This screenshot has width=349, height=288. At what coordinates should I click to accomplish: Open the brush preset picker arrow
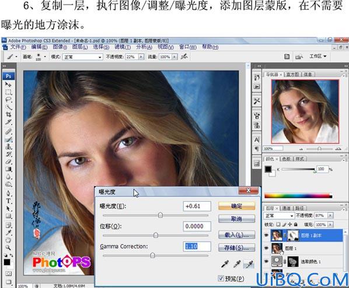pyautogui.click(x=45, y=57)
